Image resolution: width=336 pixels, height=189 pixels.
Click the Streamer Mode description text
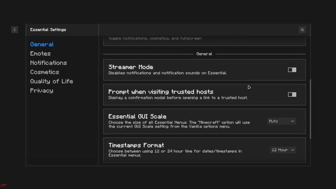pos(167,73)
